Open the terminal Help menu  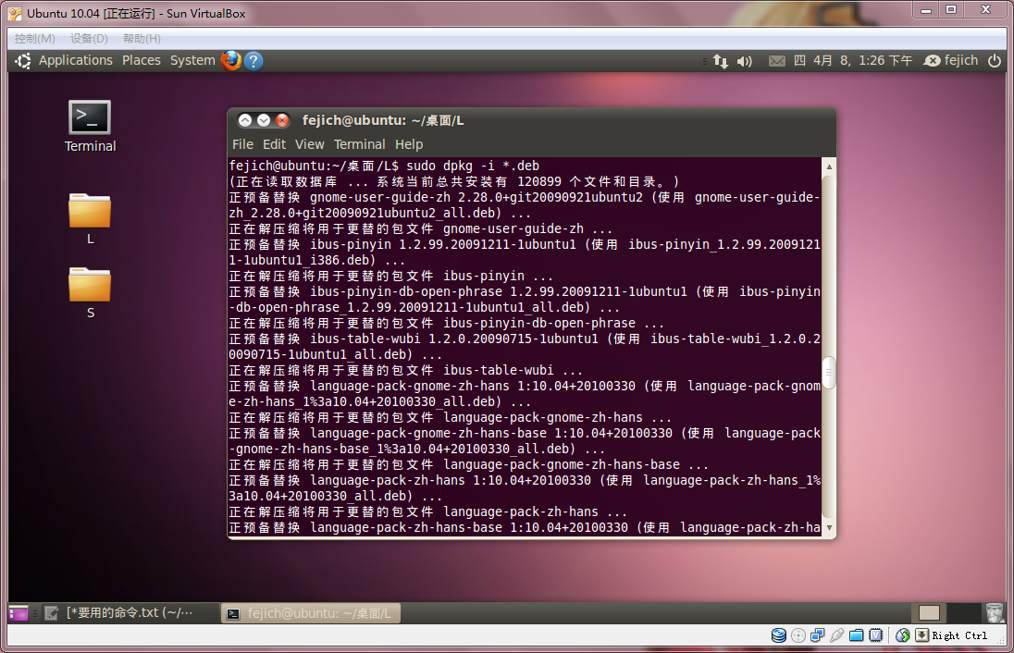409,145
